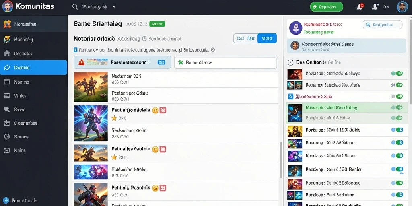The image size is (412, 206).
Task: Open the profile avatar at top right
Action: pos(402,7)
